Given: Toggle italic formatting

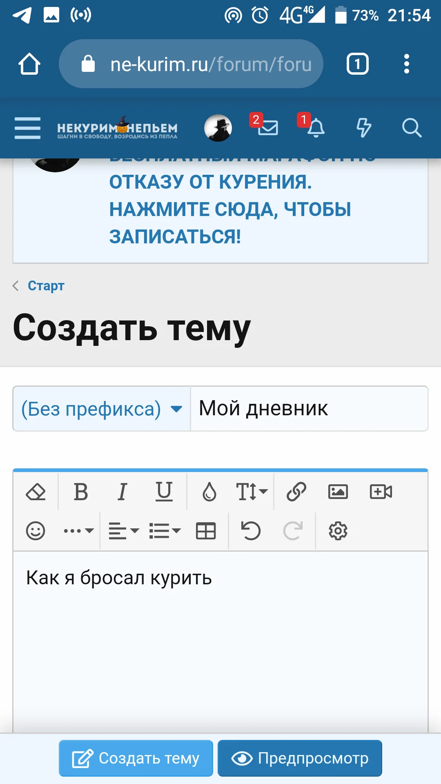Looking at the screenshot, I should point(122,492).
